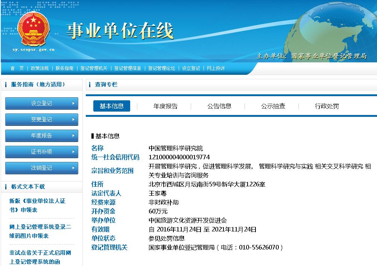This screenshot has width=377, height=266.
Task: Open 服务指南 navigation item
Action: coord(64,68)
